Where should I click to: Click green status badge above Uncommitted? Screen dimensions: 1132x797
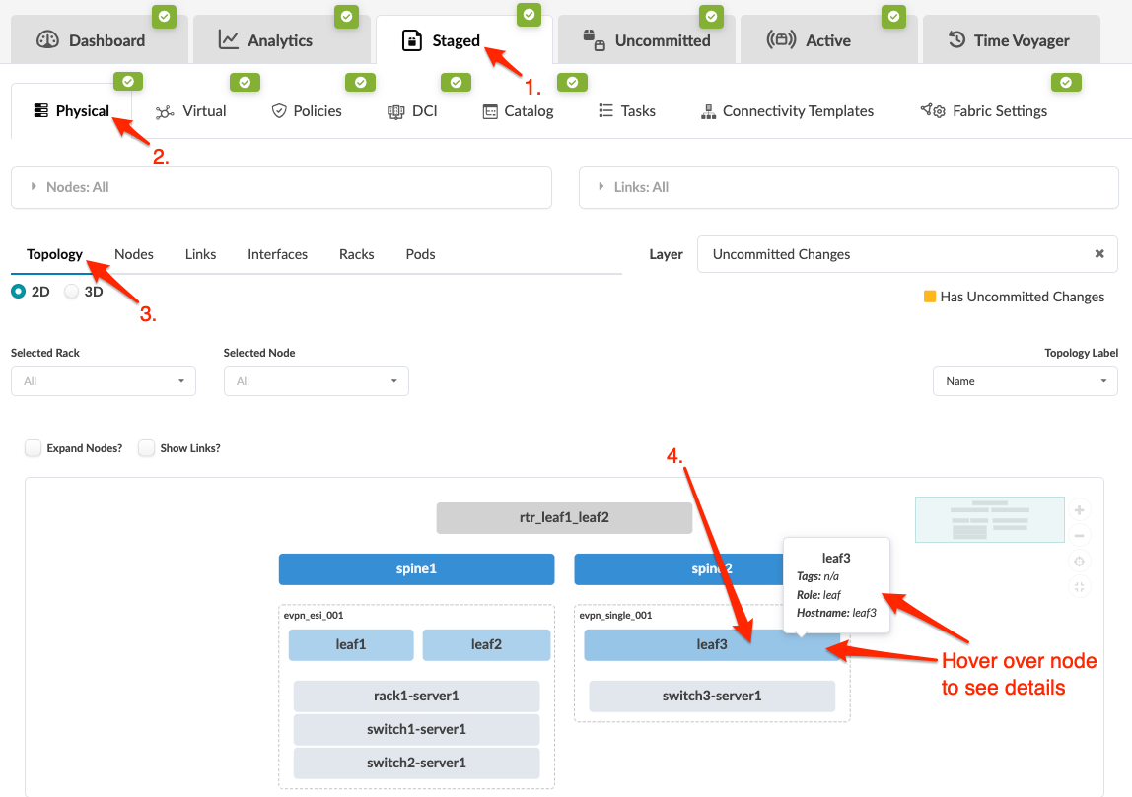point(712,16)
